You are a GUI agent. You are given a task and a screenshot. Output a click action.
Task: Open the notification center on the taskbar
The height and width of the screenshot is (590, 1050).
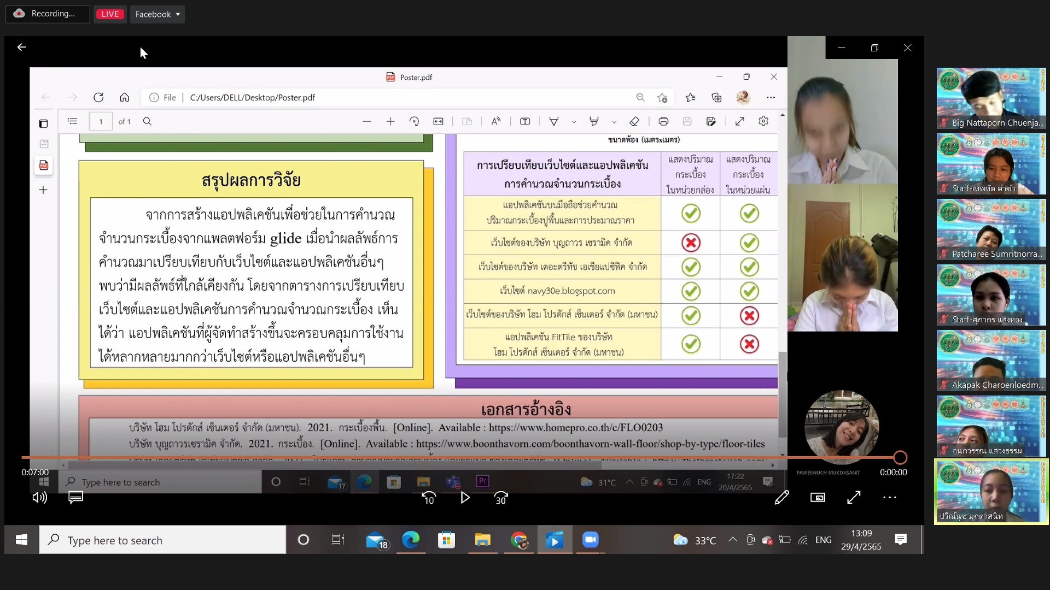tap(901, 540)
